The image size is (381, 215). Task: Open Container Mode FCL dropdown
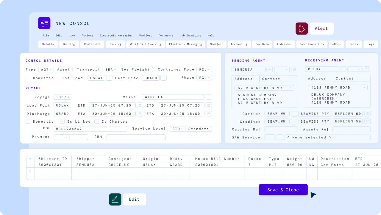pos(204,69)
